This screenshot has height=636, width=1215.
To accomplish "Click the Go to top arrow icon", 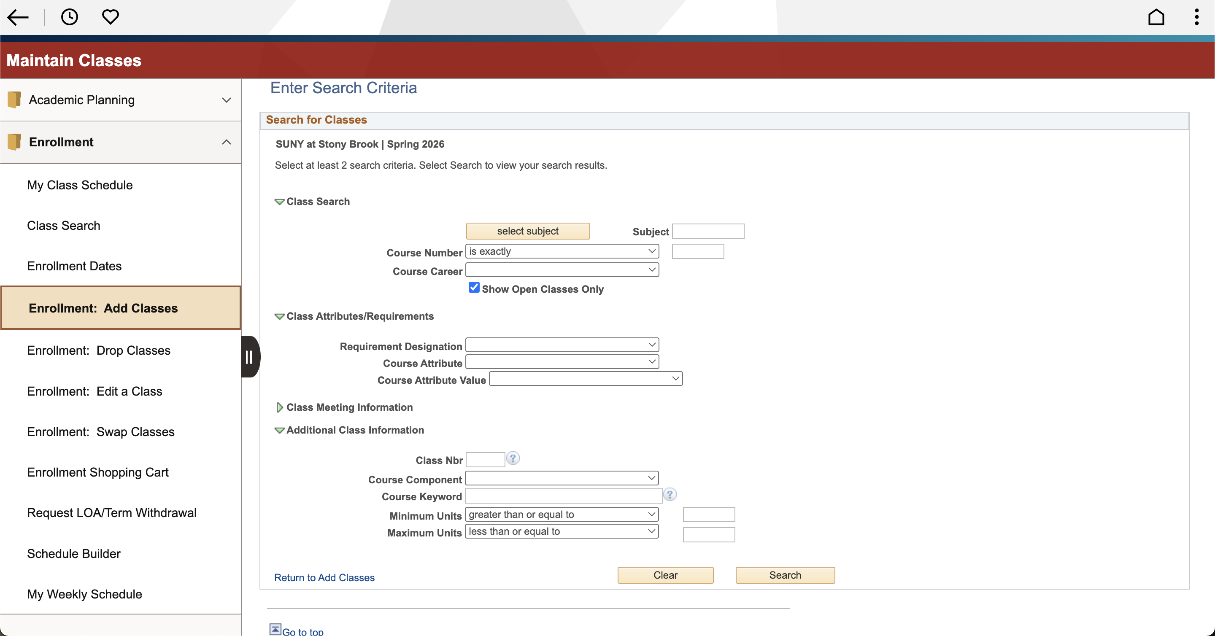I will [275, 629].
